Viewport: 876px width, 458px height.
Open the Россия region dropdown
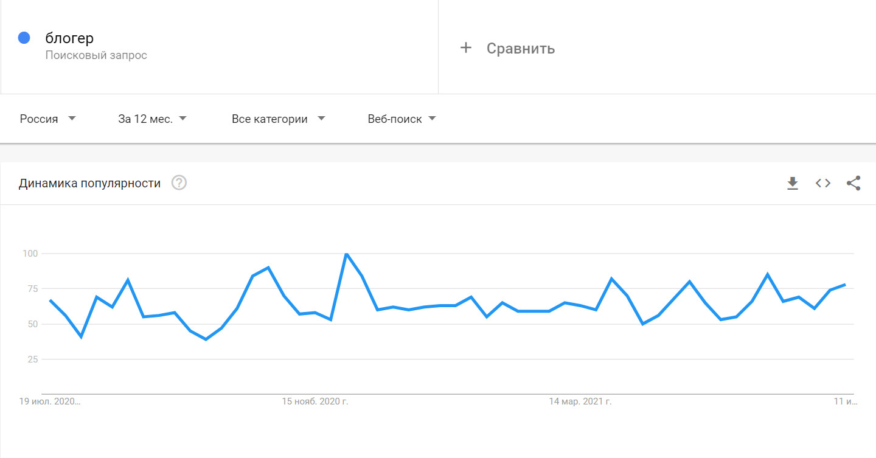(47, 119)
